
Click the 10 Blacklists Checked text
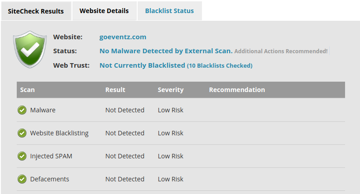click(220, 66)
